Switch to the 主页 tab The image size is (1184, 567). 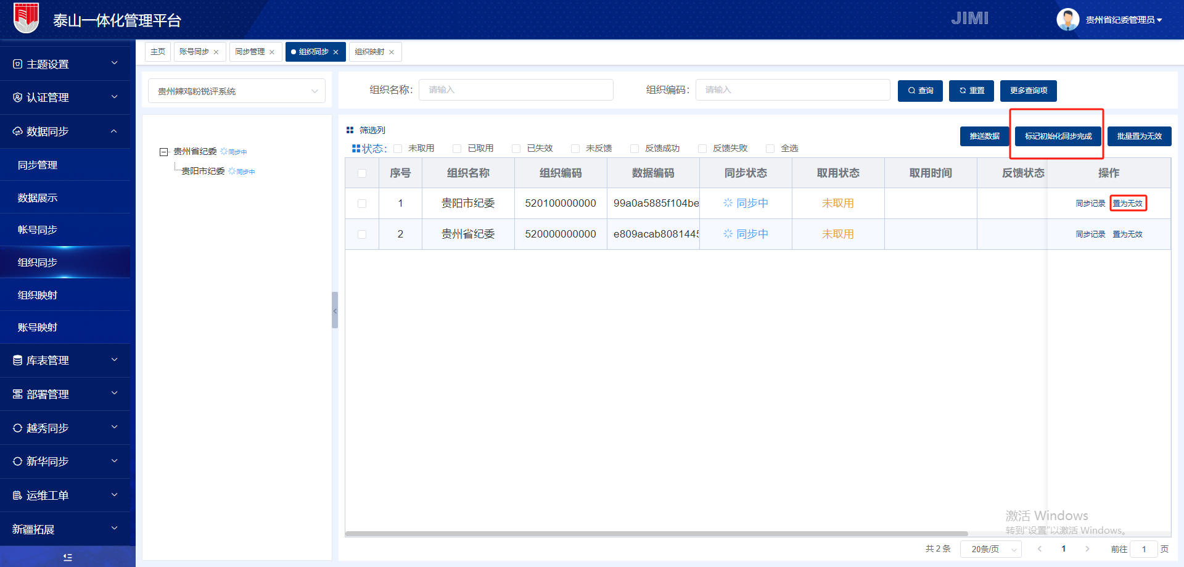point(158,52)
